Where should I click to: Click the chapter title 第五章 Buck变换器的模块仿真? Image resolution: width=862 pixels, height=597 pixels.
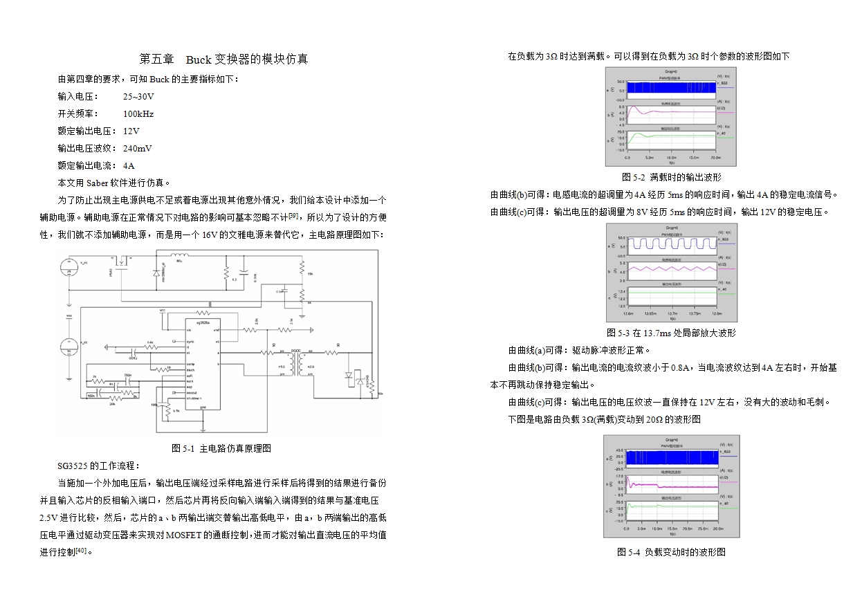click(x=223, y=59)
